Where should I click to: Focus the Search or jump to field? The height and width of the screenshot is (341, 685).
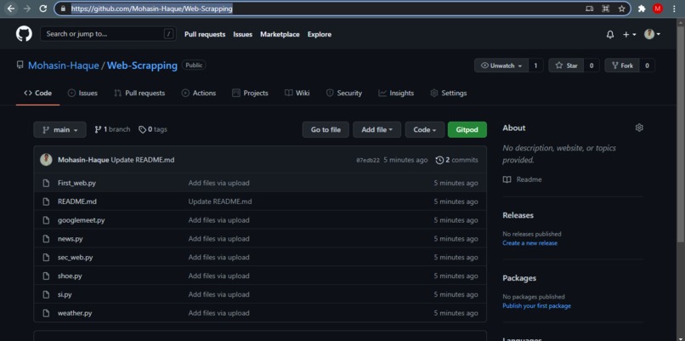[108, 34]
